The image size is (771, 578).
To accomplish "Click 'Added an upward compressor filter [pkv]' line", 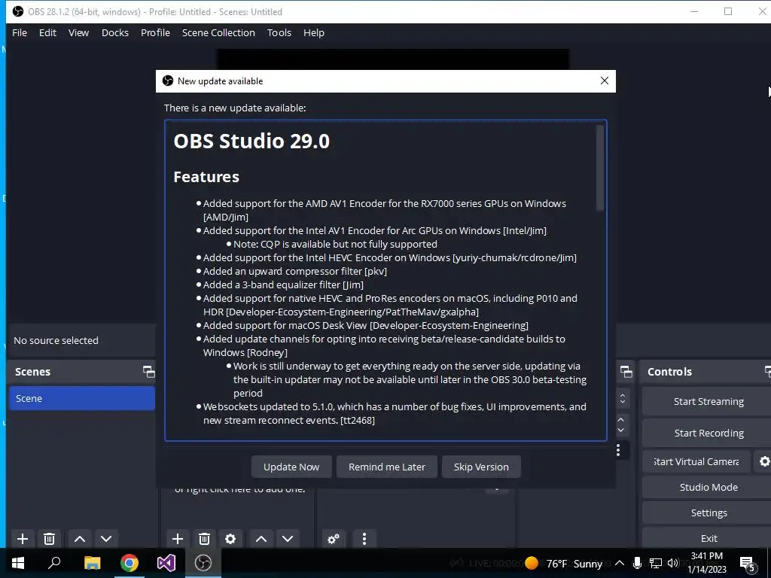I will [x=295, y=271].
